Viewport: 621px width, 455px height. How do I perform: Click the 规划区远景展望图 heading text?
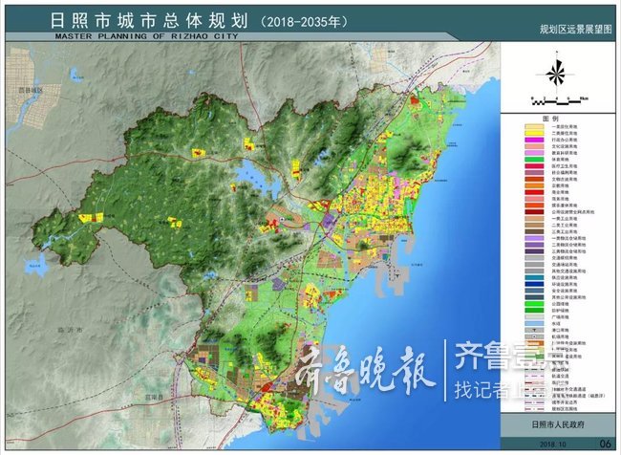[564, 32]
